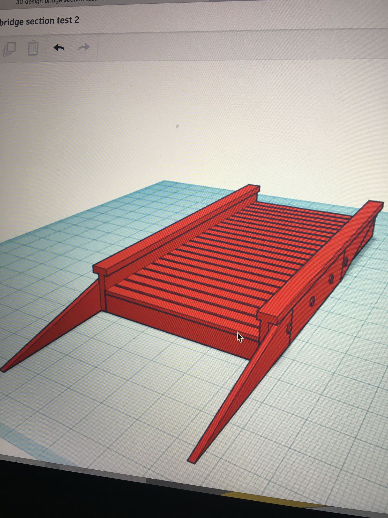388x518 pixels.
Task: Select the bolt nearest the right ramp
Action: tap(289, 328)
